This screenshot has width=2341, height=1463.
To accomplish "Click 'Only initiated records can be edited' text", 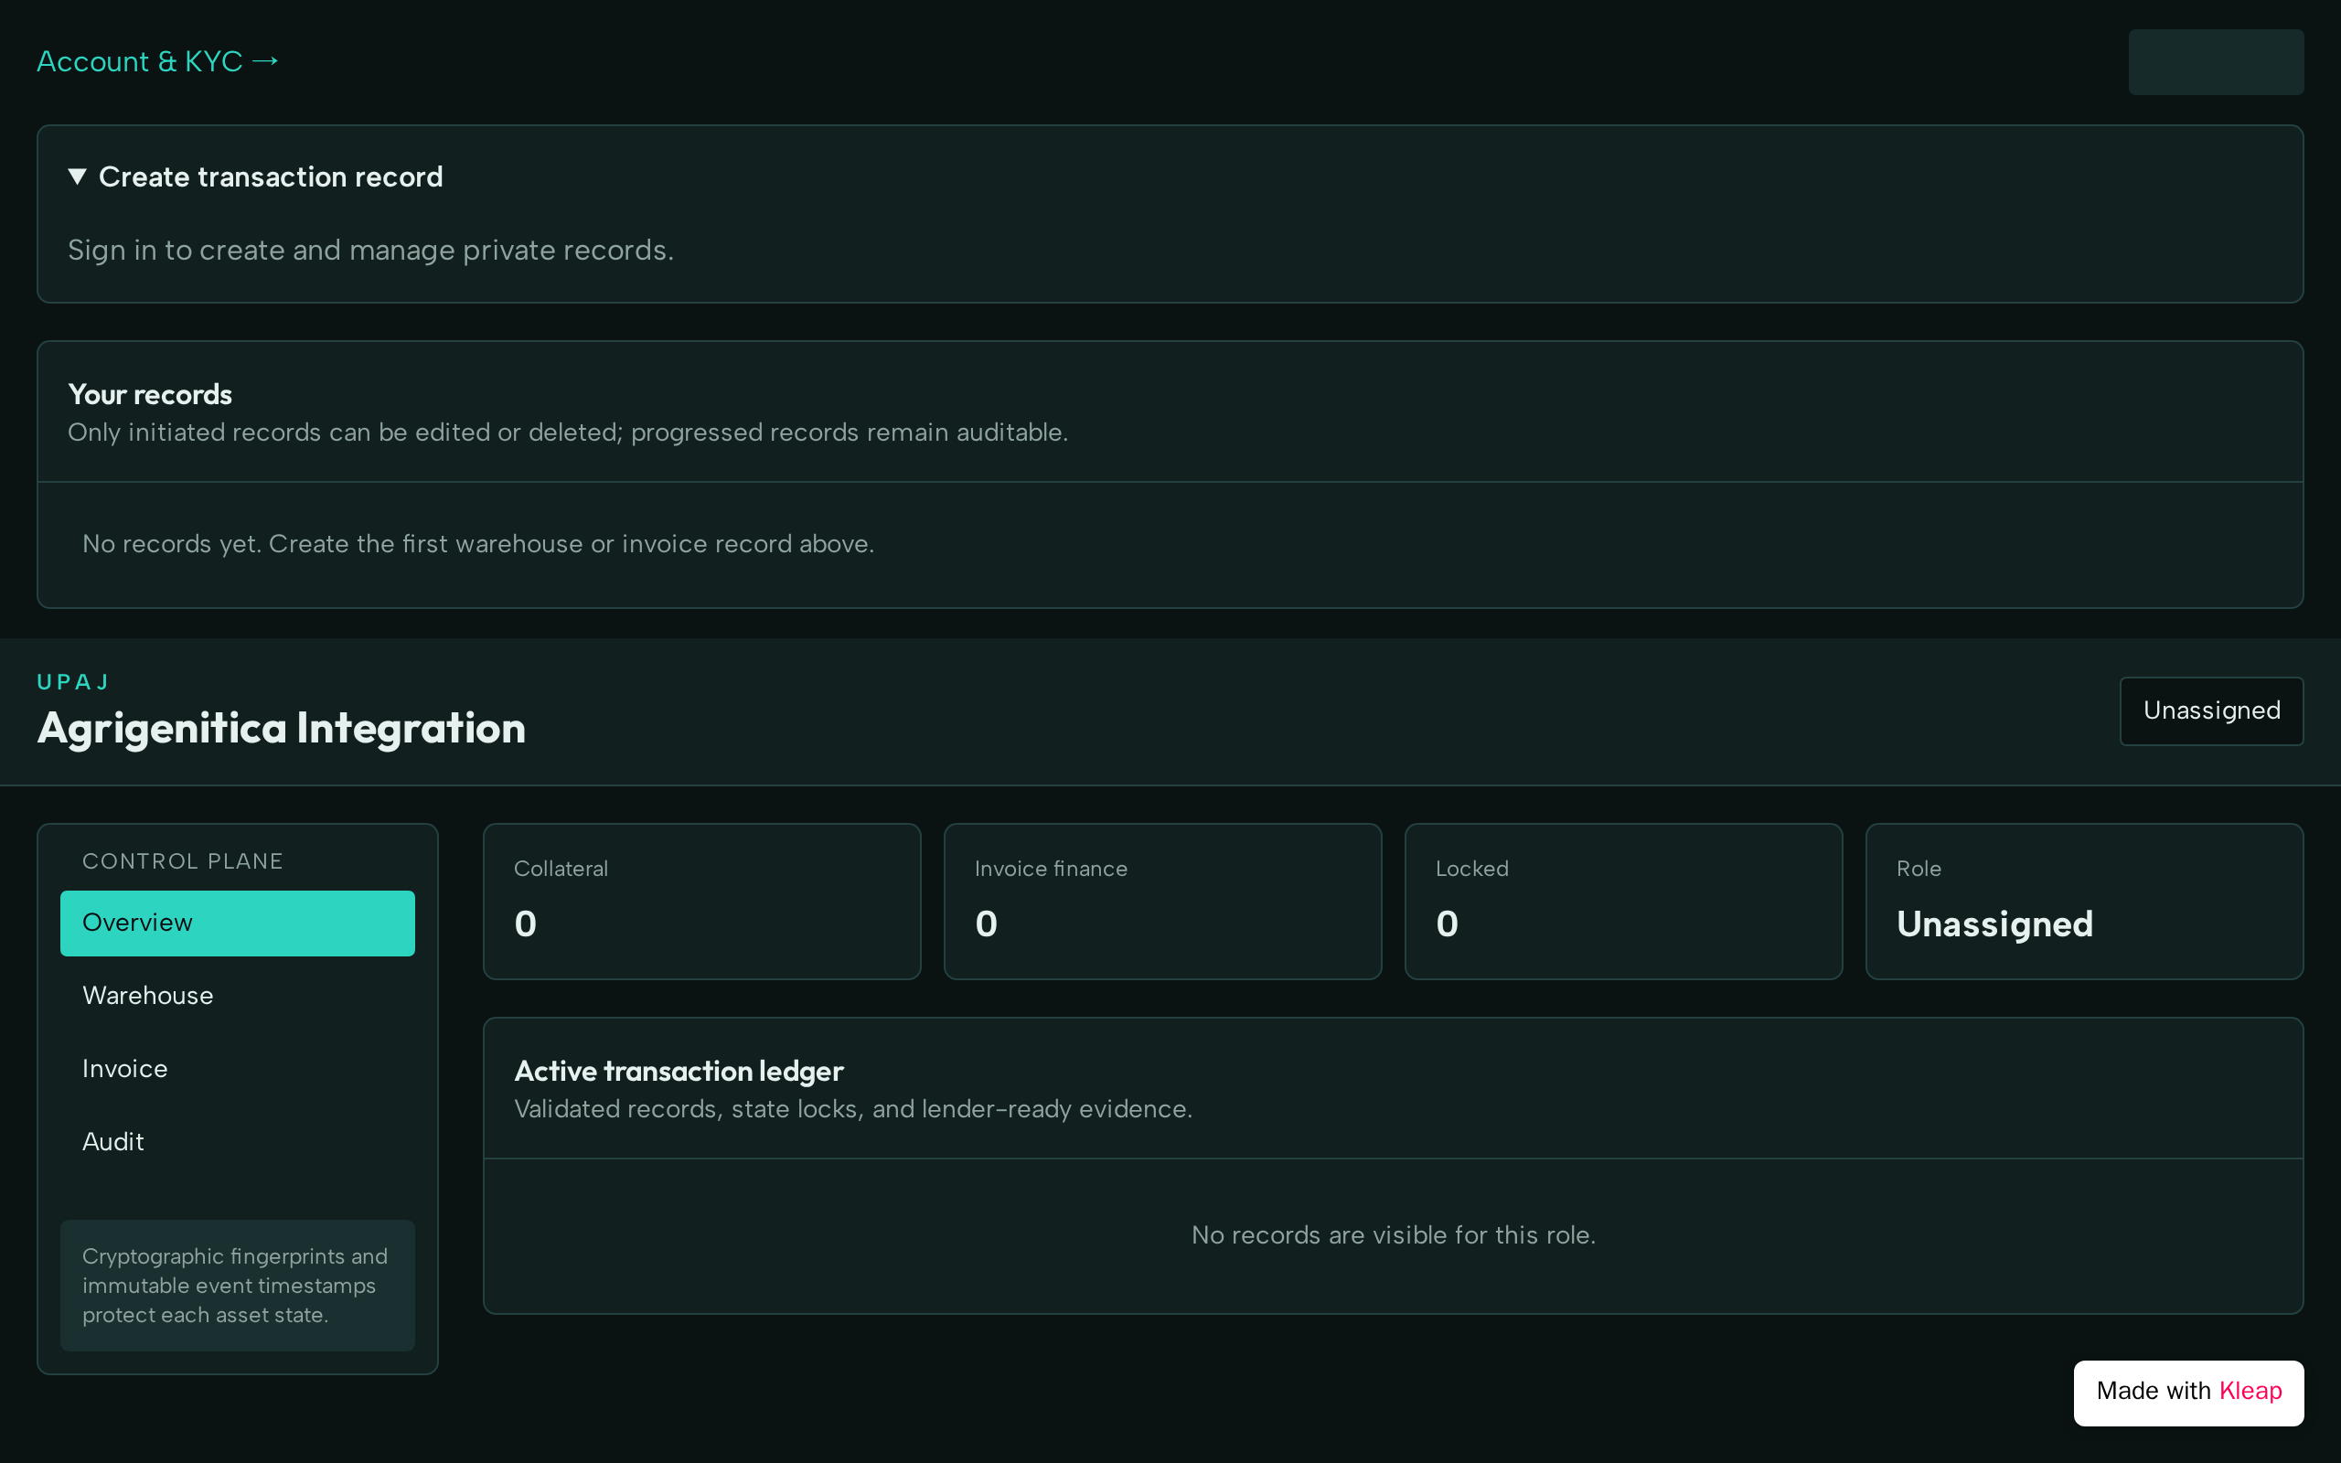I will click(568, 432).
